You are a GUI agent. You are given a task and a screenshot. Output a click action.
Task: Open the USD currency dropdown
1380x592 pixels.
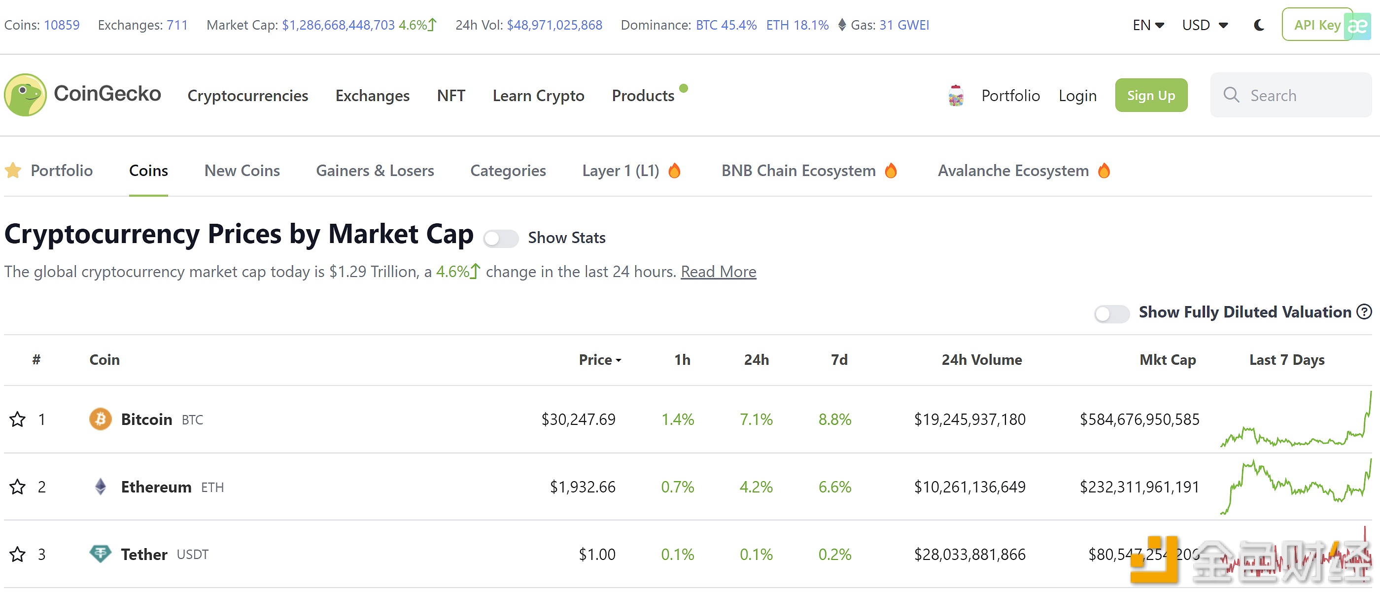(1204, 25)
